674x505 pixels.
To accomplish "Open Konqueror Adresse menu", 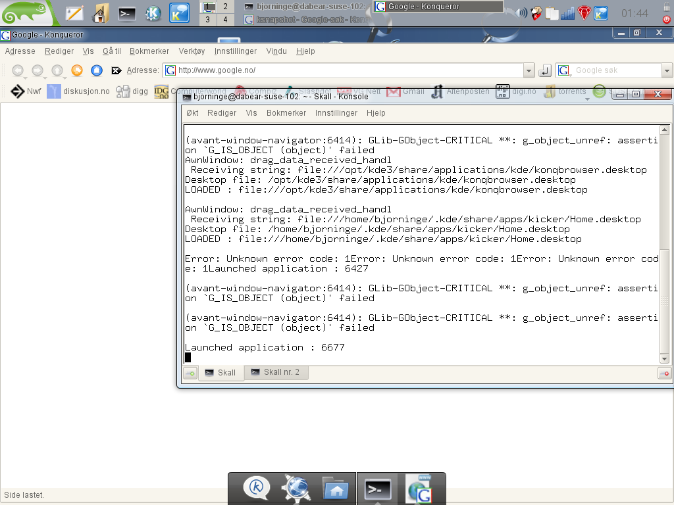I will (x=20, y=51).
